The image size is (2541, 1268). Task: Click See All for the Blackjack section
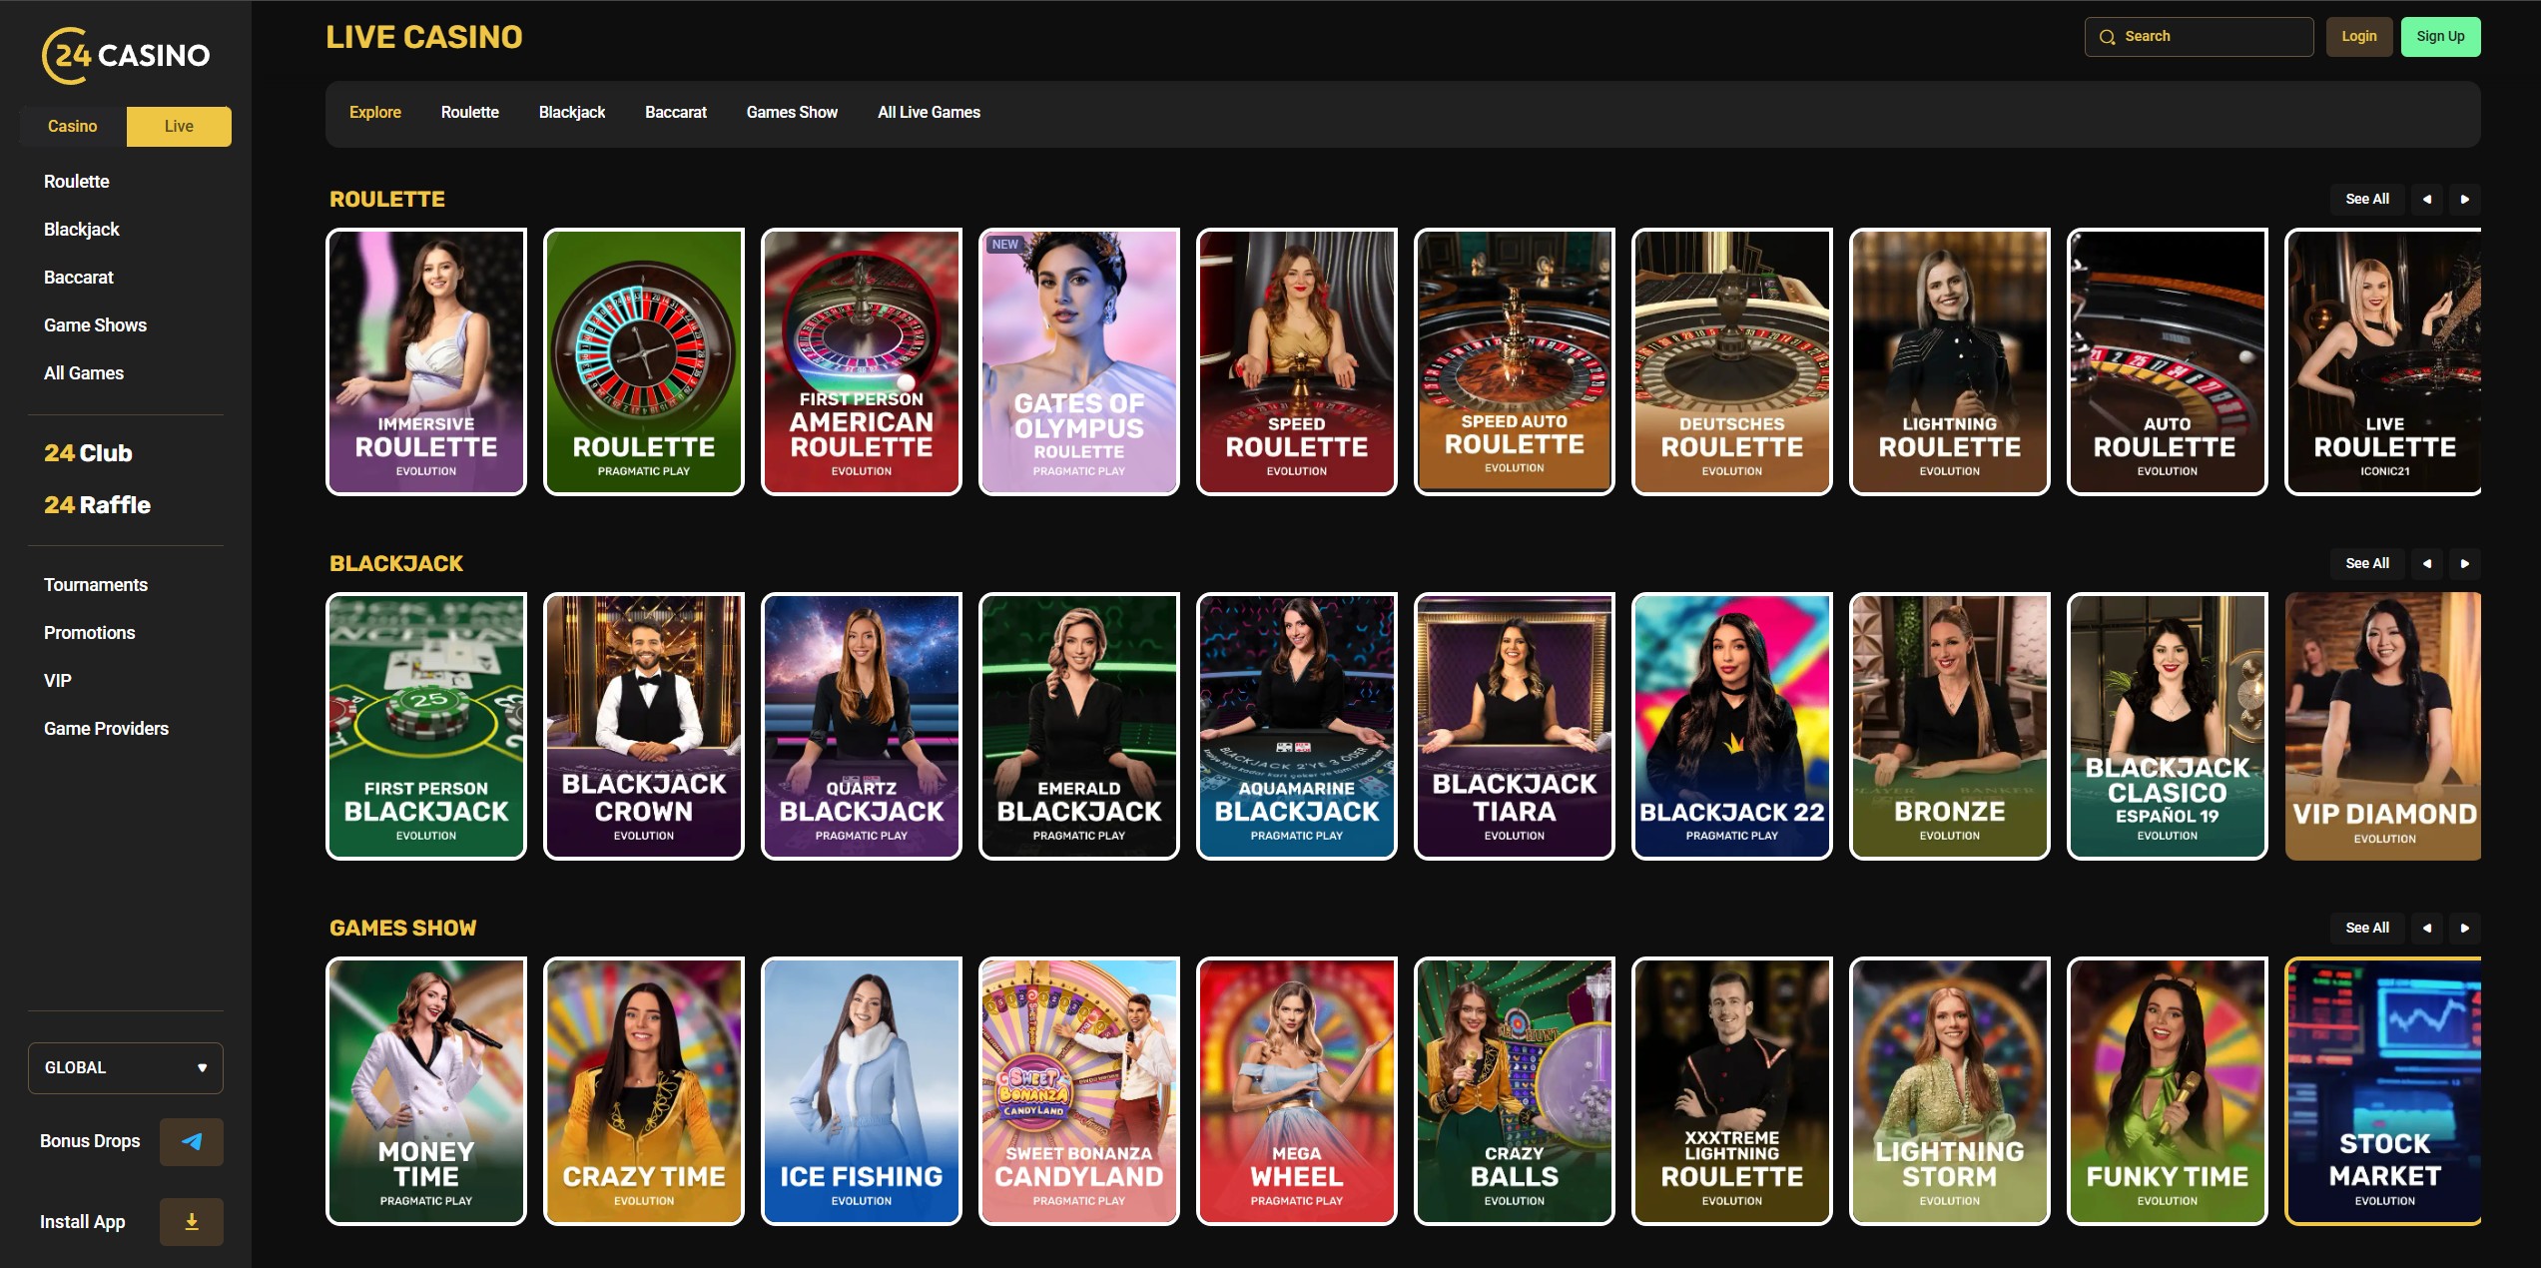pos(2367,563)
